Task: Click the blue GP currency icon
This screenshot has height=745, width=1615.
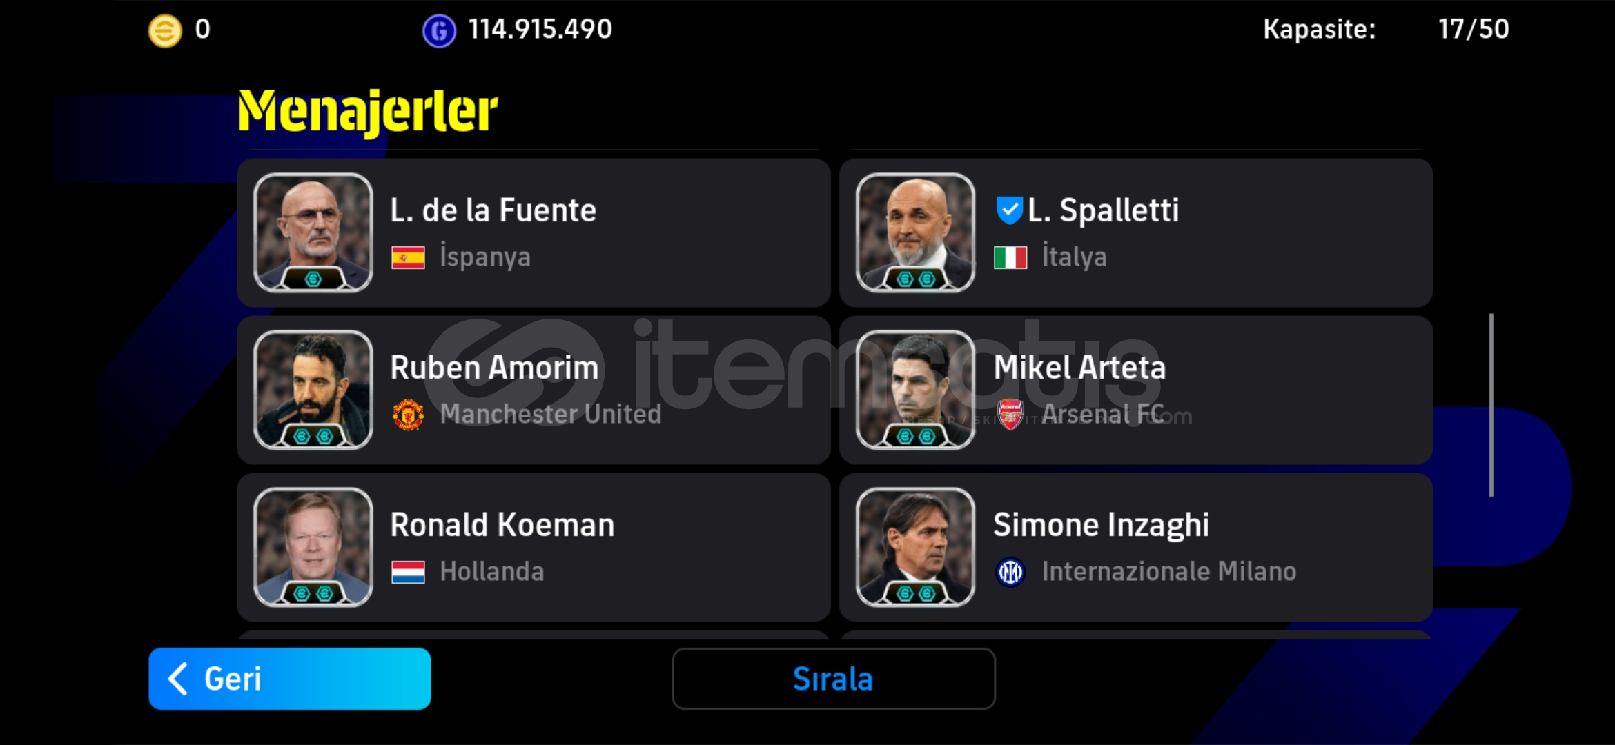Action: 439,31
